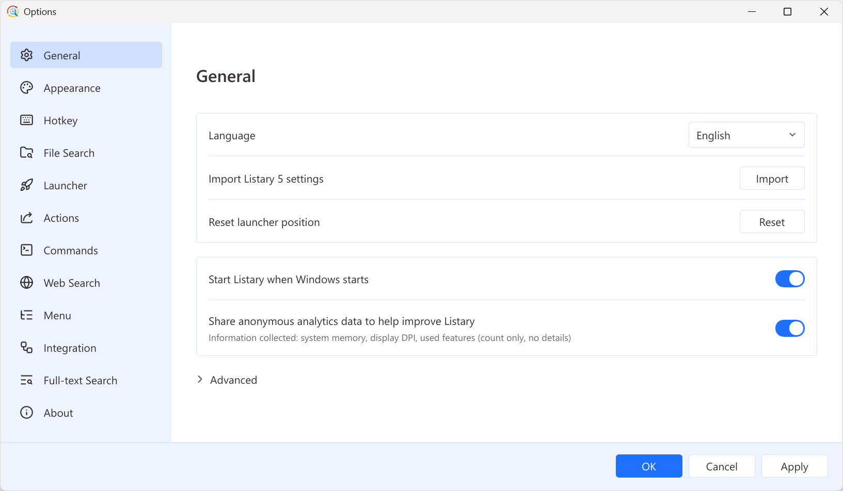Select the Commands sidebar label
This screenshot has width=843, height=491.
[x=71, y=250]
